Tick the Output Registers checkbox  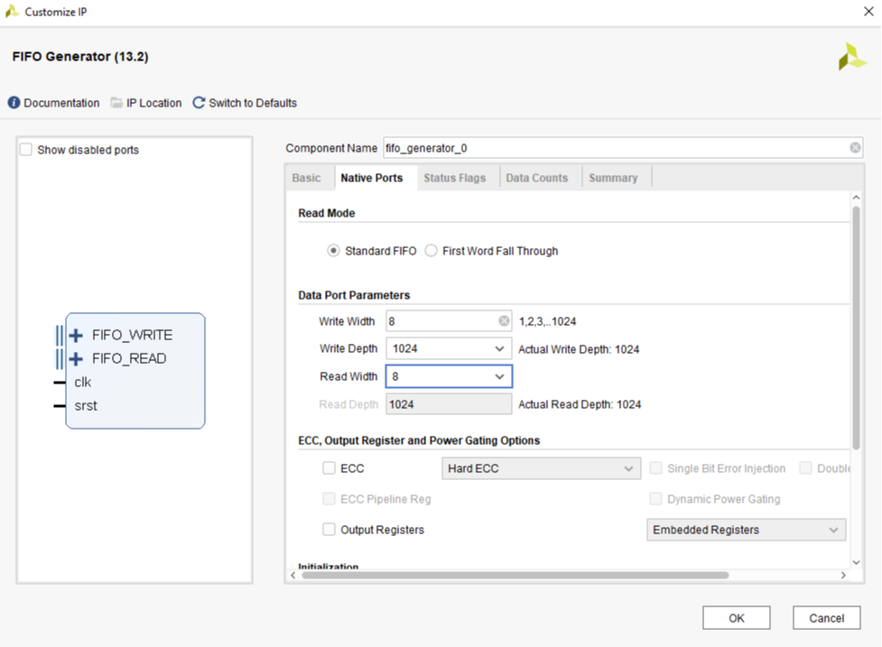330,530
